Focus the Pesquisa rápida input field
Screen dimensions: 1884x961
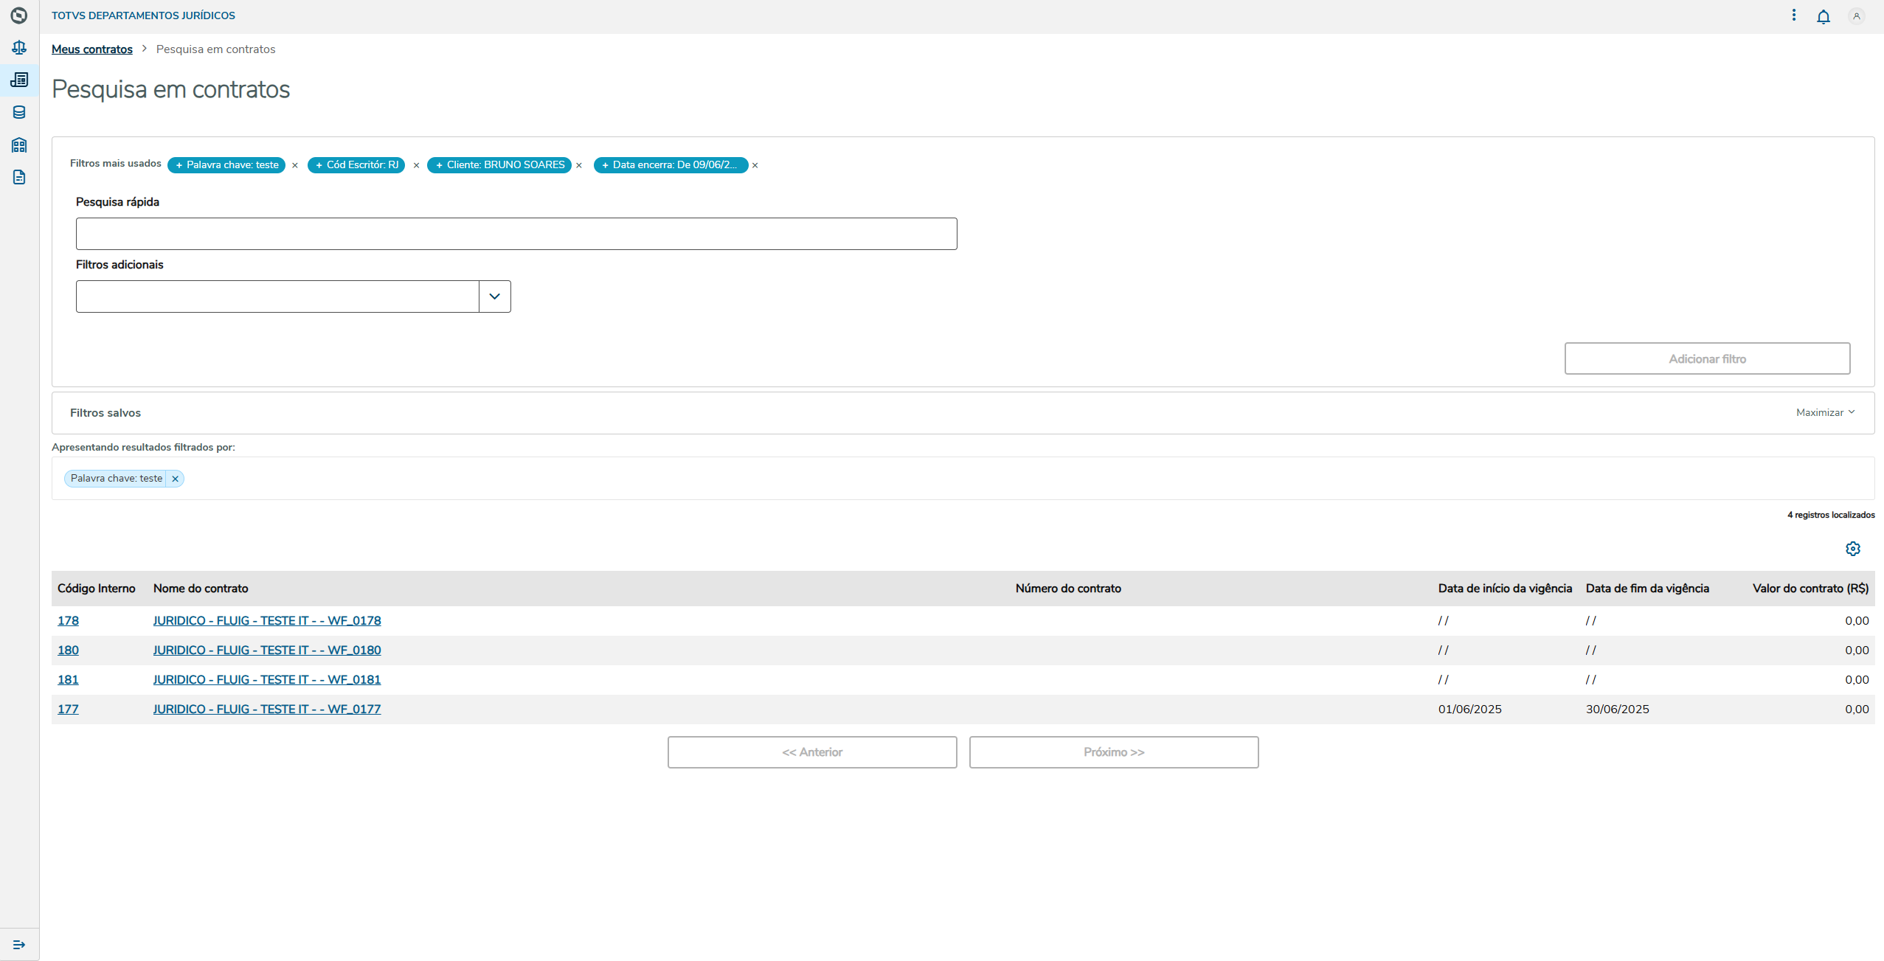516,234
